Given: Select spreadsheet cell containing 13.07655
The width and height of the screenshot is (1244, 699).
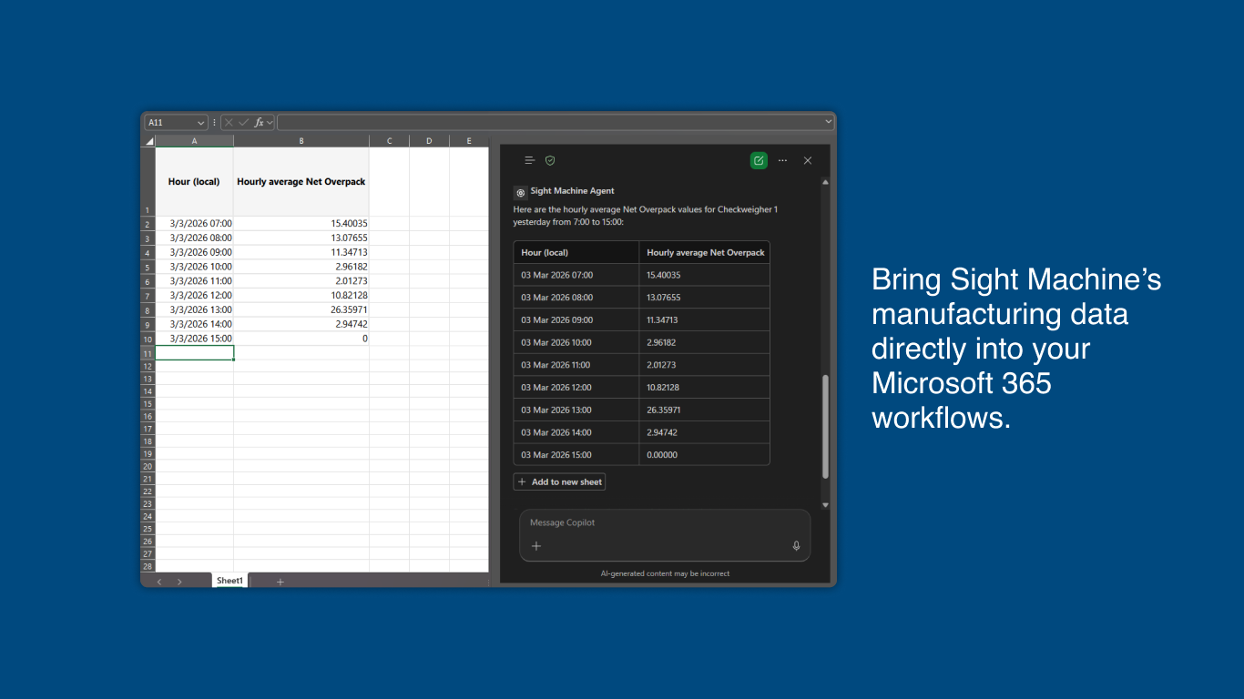Looking at the screenshot, I should tap(301, 238).
